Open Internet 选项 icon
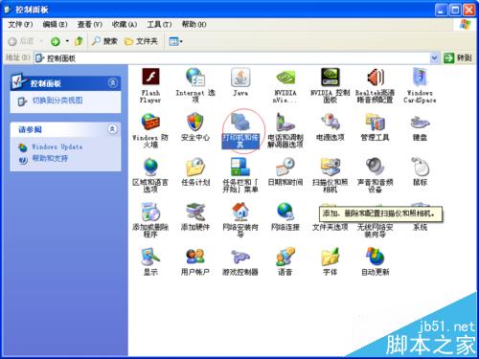Screen dimensions: 479x359 pos(195,78)
